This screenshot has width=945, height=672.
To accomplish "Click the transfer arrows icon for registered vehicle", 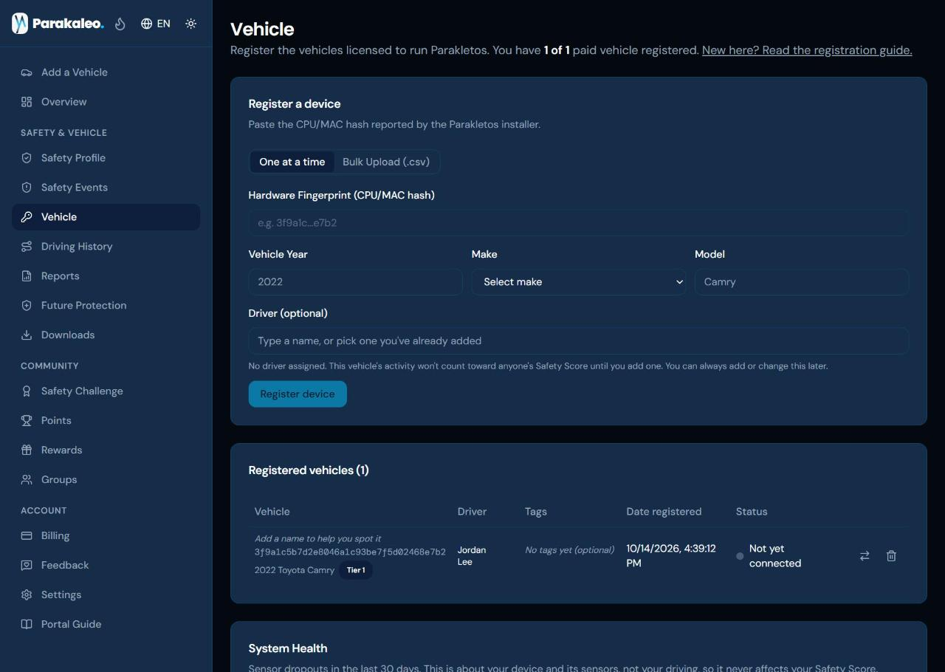I will click(x=865, y=556).
